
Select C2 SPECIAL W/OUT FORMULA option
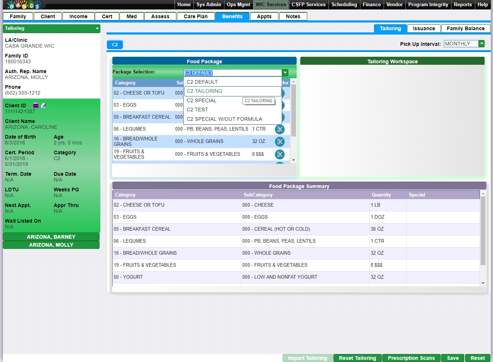pos(224,119)
